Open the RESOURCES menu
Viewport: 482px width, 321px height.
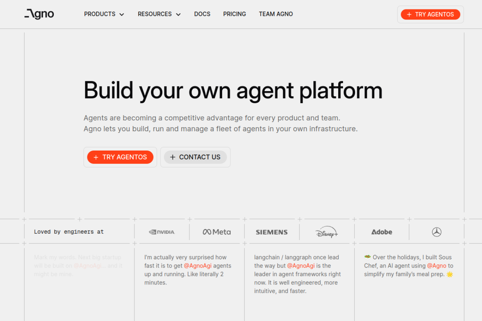pyautogui.click(x=155, y=14)
